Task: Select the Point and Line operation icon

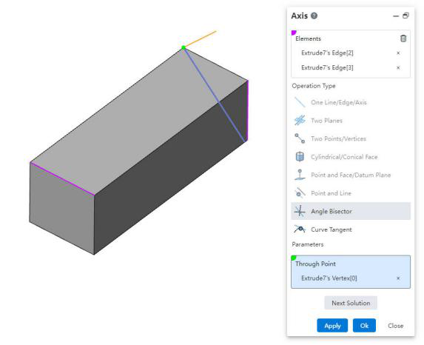Action: tap(300, 193)
